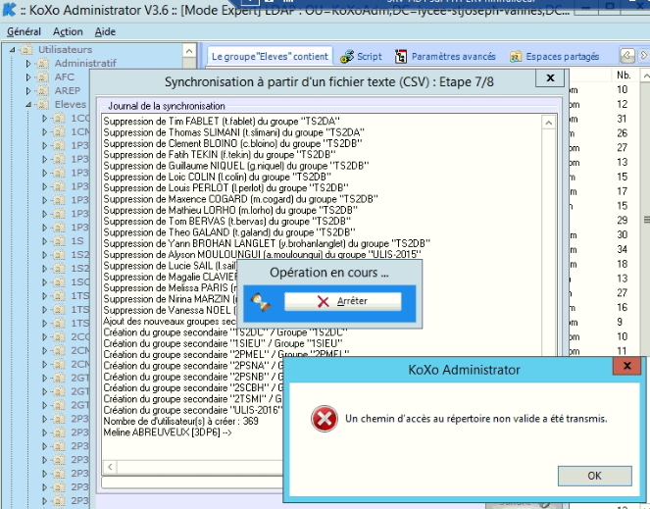Expand the AFC tree node
This screenshot has height=509, width=650.
[x=28, y=77]
